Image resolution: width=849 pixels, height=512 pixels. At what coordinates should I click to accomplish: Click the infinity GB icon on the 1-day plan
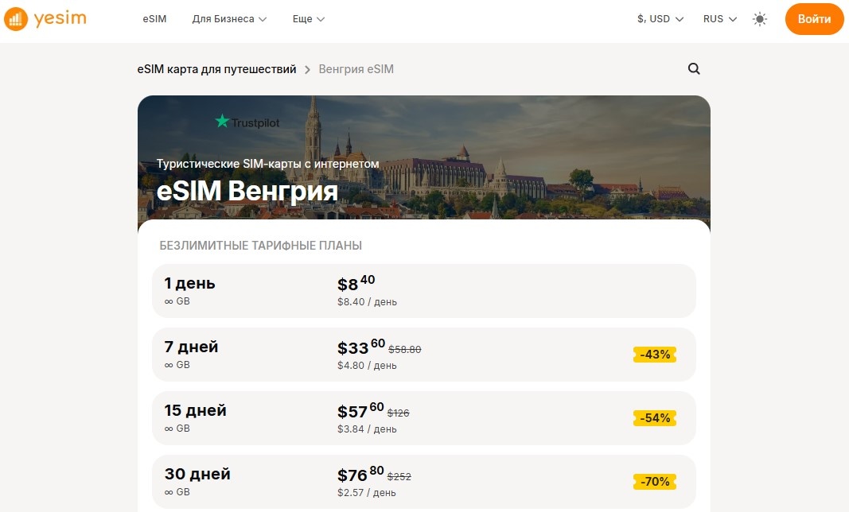click(x=168, y=301)
